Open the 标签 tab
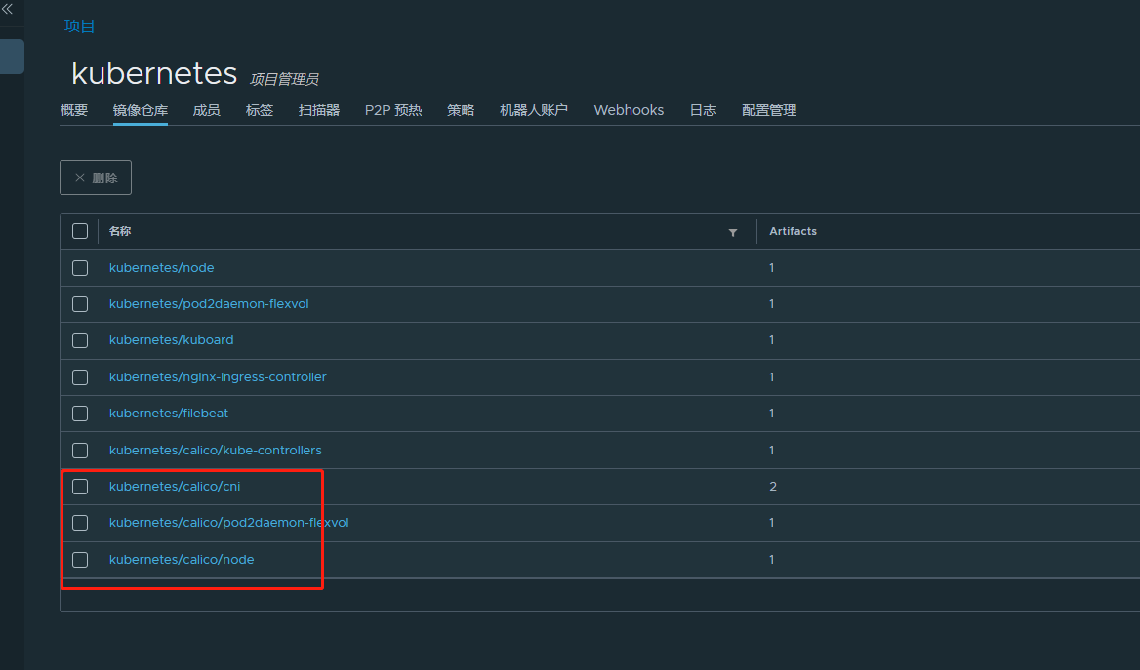 click(260, 110)
